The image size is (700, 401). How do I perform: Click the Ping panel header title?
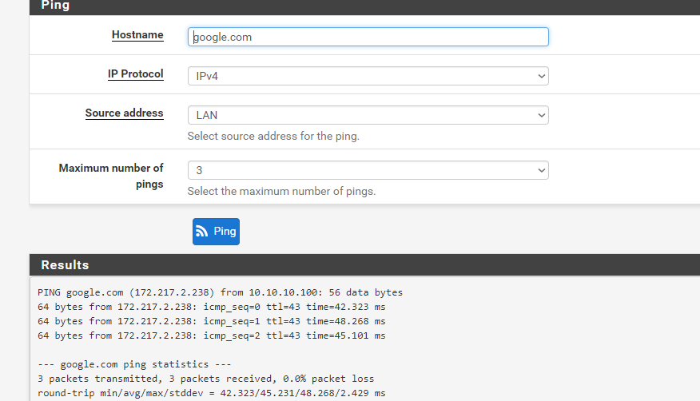click(55, 6)
